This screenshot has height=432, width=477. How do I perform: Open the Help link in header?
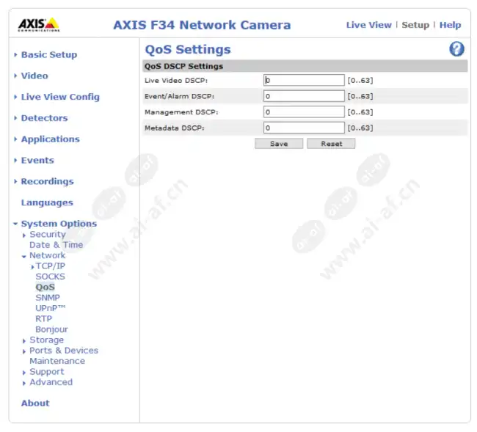(x=451, y=25)
